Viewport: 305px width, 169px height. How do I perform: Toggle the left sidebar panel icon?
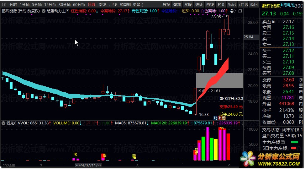click(x=4, y=4)
